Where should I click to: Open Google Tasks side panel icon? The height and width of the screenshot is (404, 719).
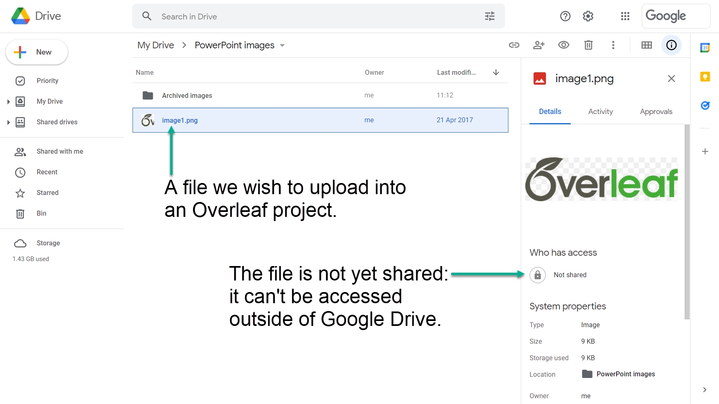pos(705,106)
